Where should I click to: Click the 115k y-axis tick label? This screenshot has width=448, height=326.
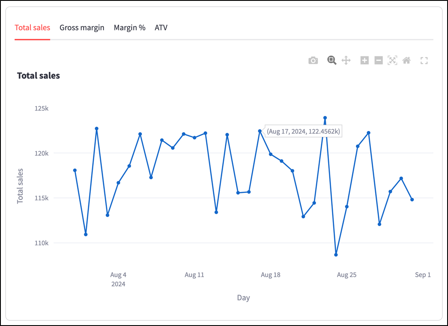pos(42,198)
